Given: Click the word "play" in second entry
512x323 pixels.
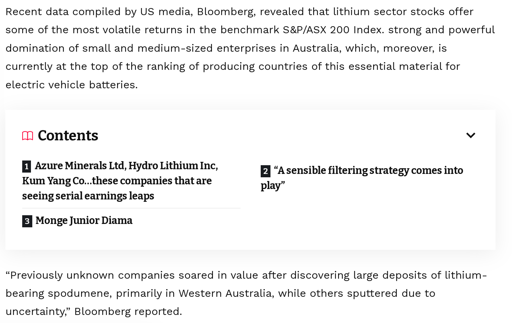Looking at the screenshot, I should click(271, 185).
